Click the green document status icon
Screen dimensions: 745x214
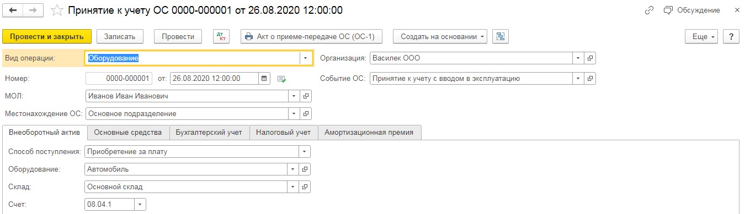[x=282, y=79]
